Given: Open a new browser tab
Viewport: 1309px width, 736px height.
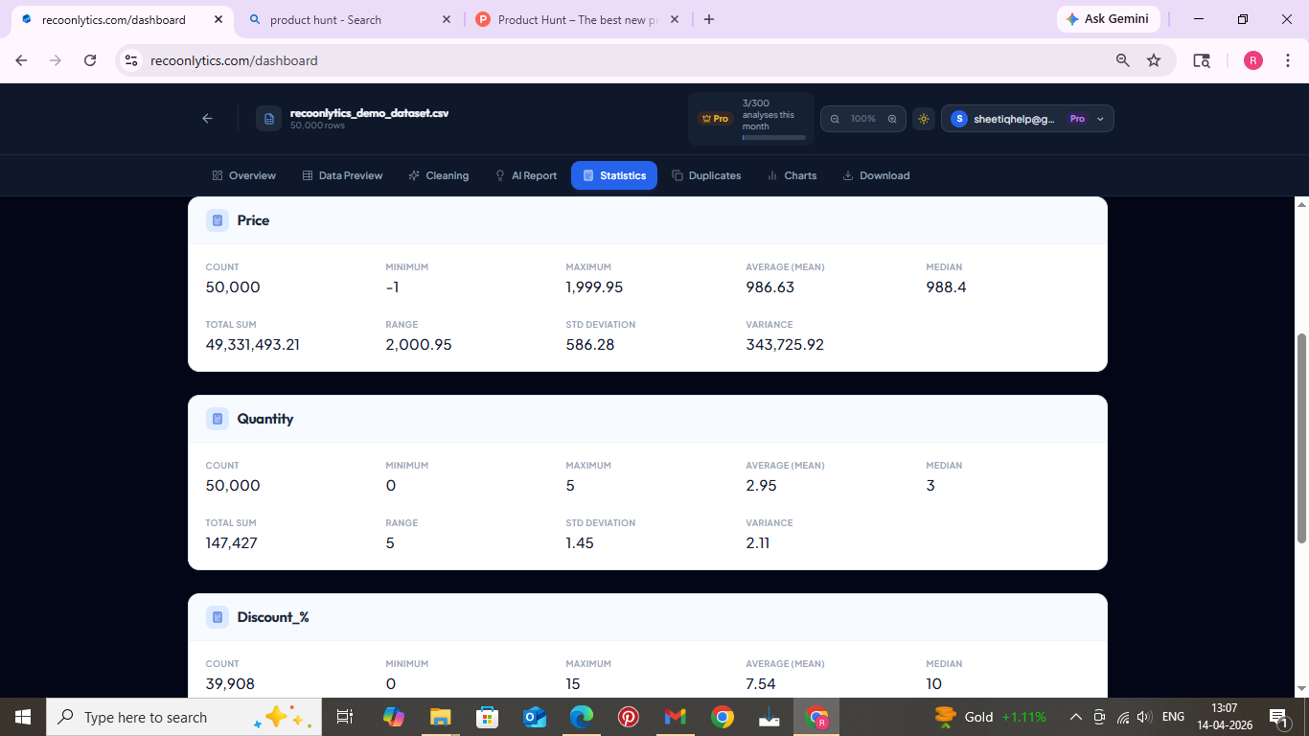Looking at the screenshot, I should 709,19.
